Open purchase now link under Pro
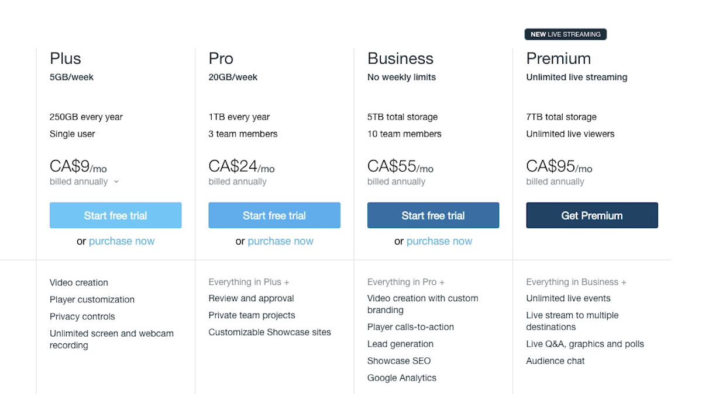This screenshot has width=702, height=394. click(x=280, y=241)
